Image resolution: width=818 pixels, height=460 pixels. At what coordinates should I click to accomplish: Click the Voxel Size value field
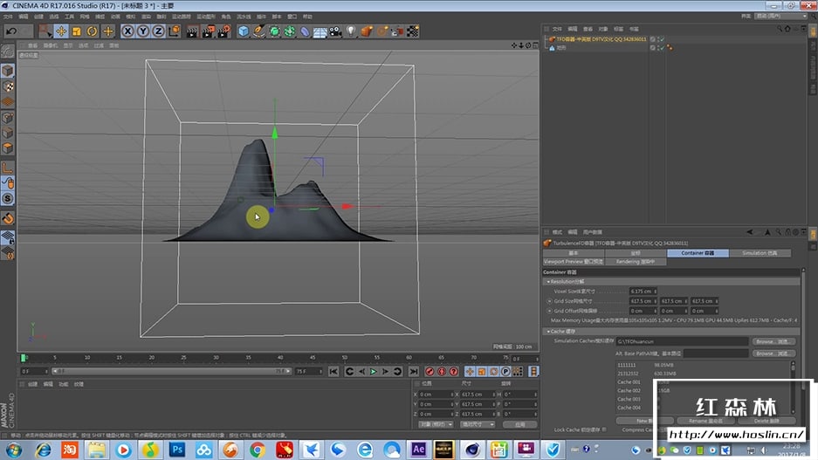click(641, 292)
